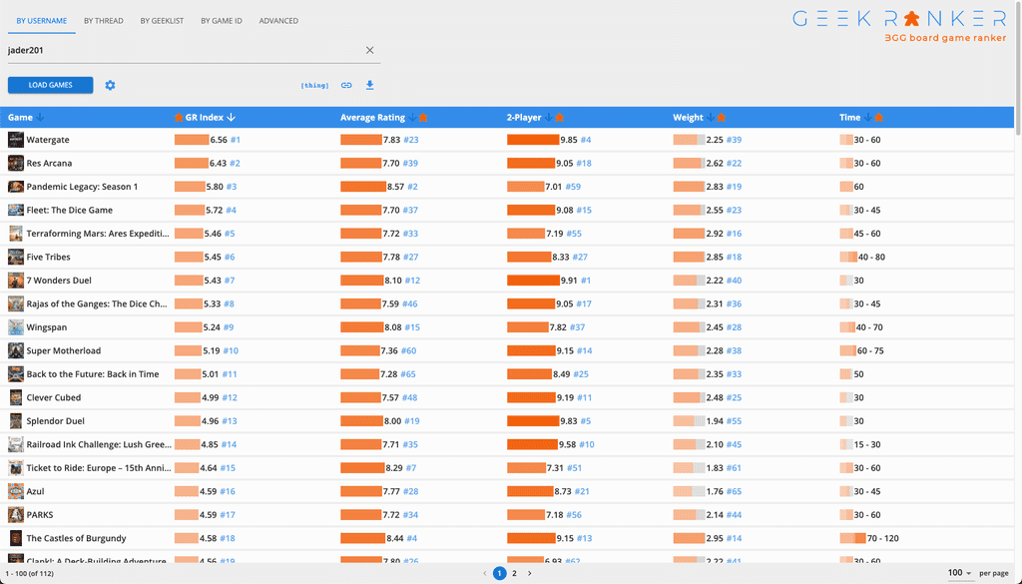1022x584 pixels.
Task: Click the Azul thumbnail image
Action: 16,491
